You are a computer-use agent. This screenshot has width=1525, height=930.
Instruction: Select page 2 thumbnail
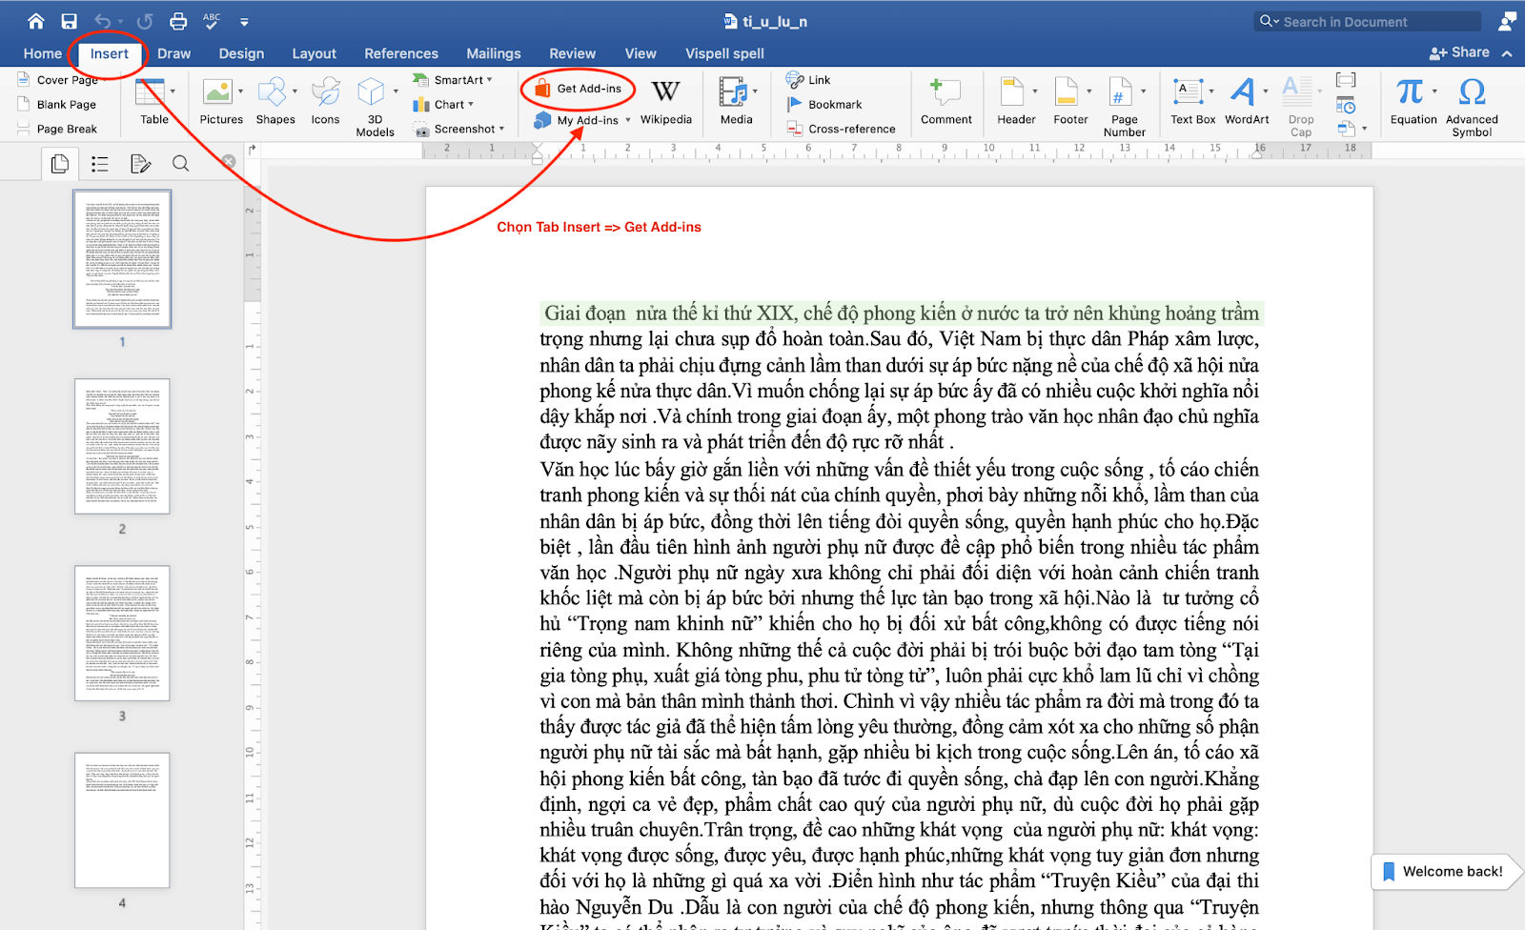pyautogui.click(x=122, y=446)
